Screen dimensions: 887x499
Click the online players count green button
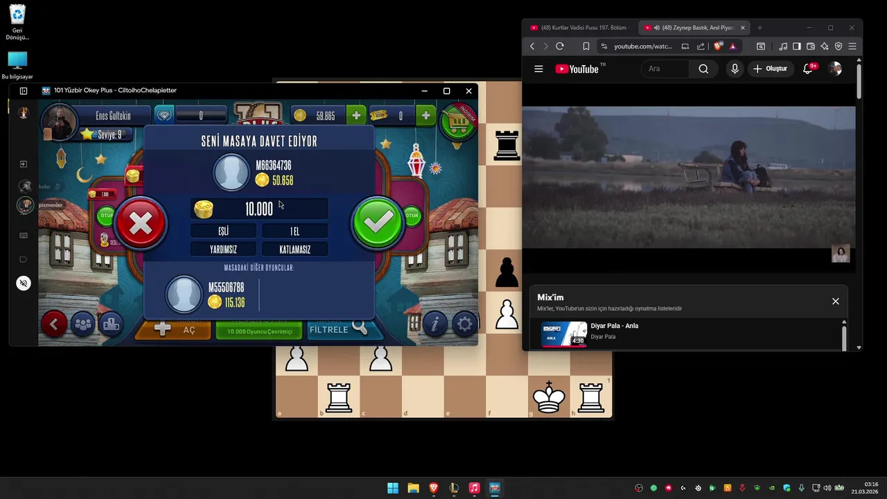(x=259, y=331)
